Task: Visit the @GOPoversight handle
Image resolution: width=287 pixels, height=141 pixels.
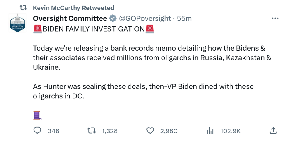Action: pos(145,19)
